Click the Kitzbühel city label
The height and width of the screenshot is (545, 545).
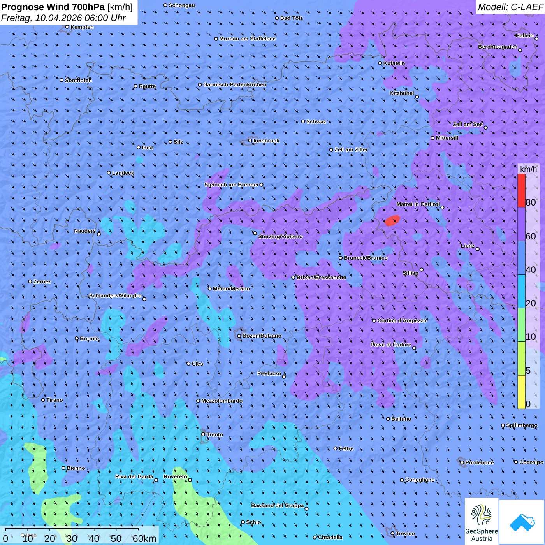(x=402, y=93)
